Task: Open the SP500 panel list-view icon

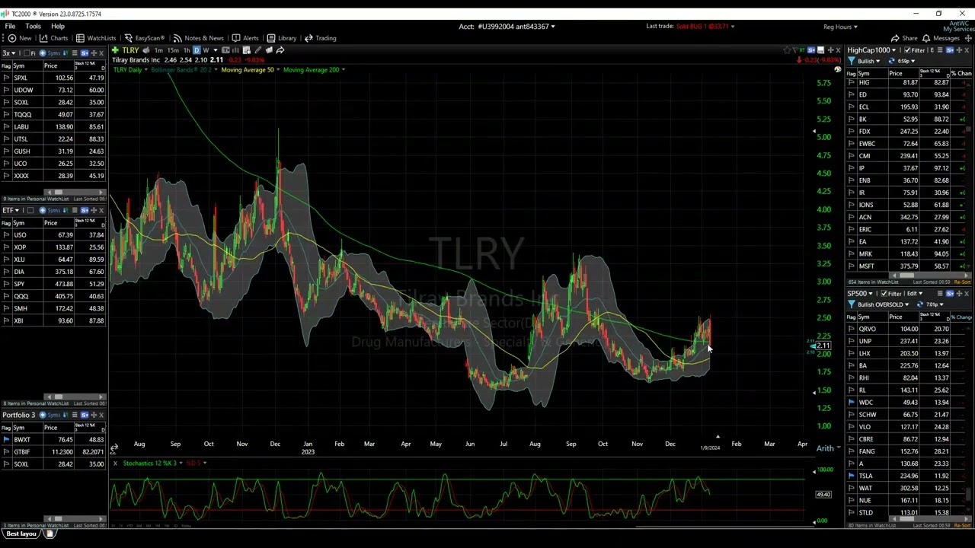Action: point(940,294)
